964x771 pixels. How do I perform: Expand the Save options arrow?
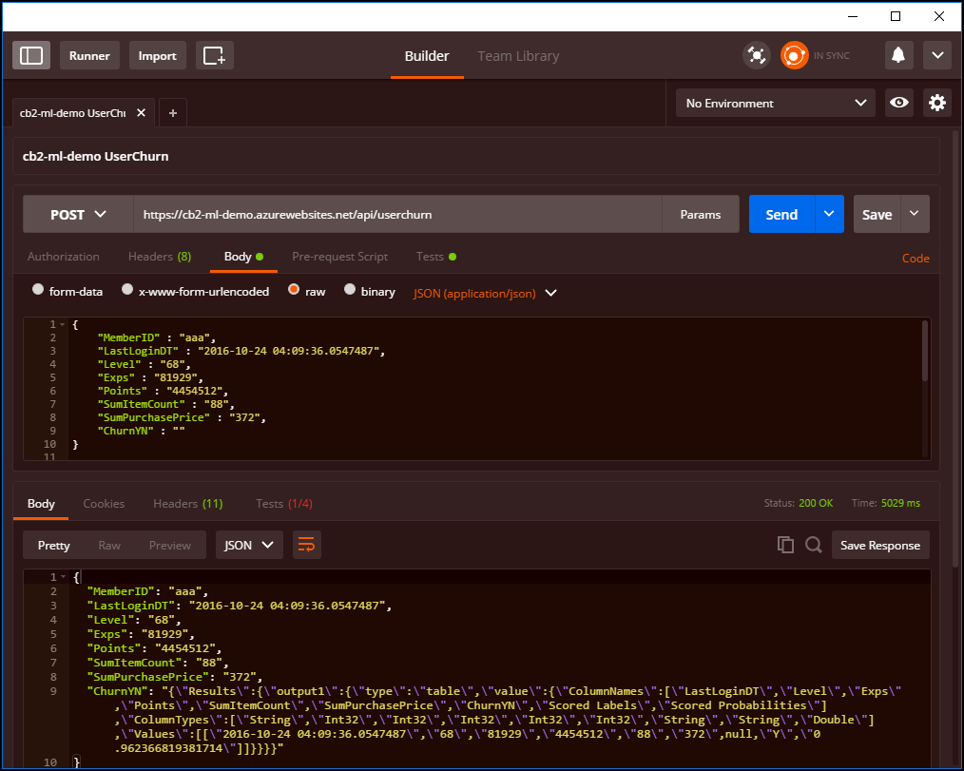915,214
